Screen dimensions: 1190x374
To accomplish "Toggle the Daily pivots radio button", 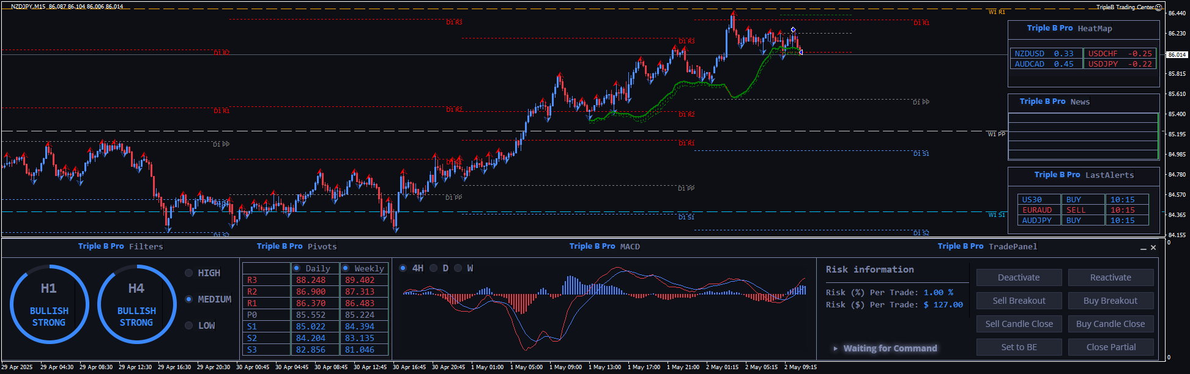I will 297,268.
